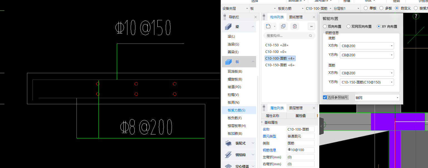Switch to the 图层管理 tab
428x168 pixels.
point(296,108)
